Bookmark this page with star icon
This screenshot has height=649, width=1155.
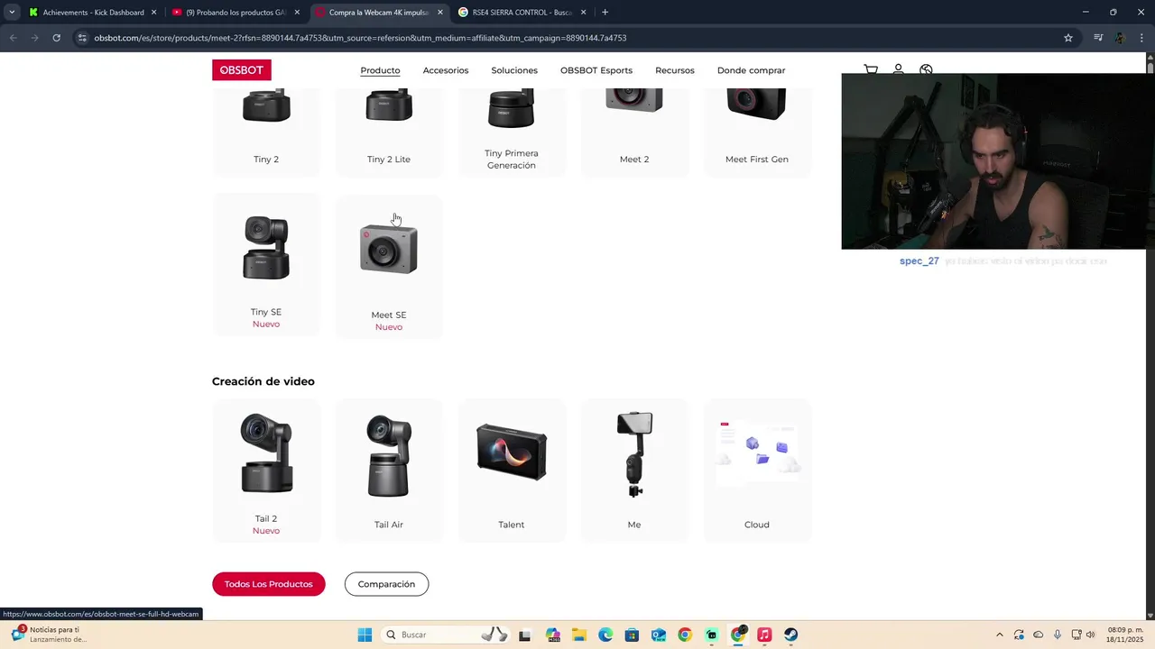tap(1068, 38)
